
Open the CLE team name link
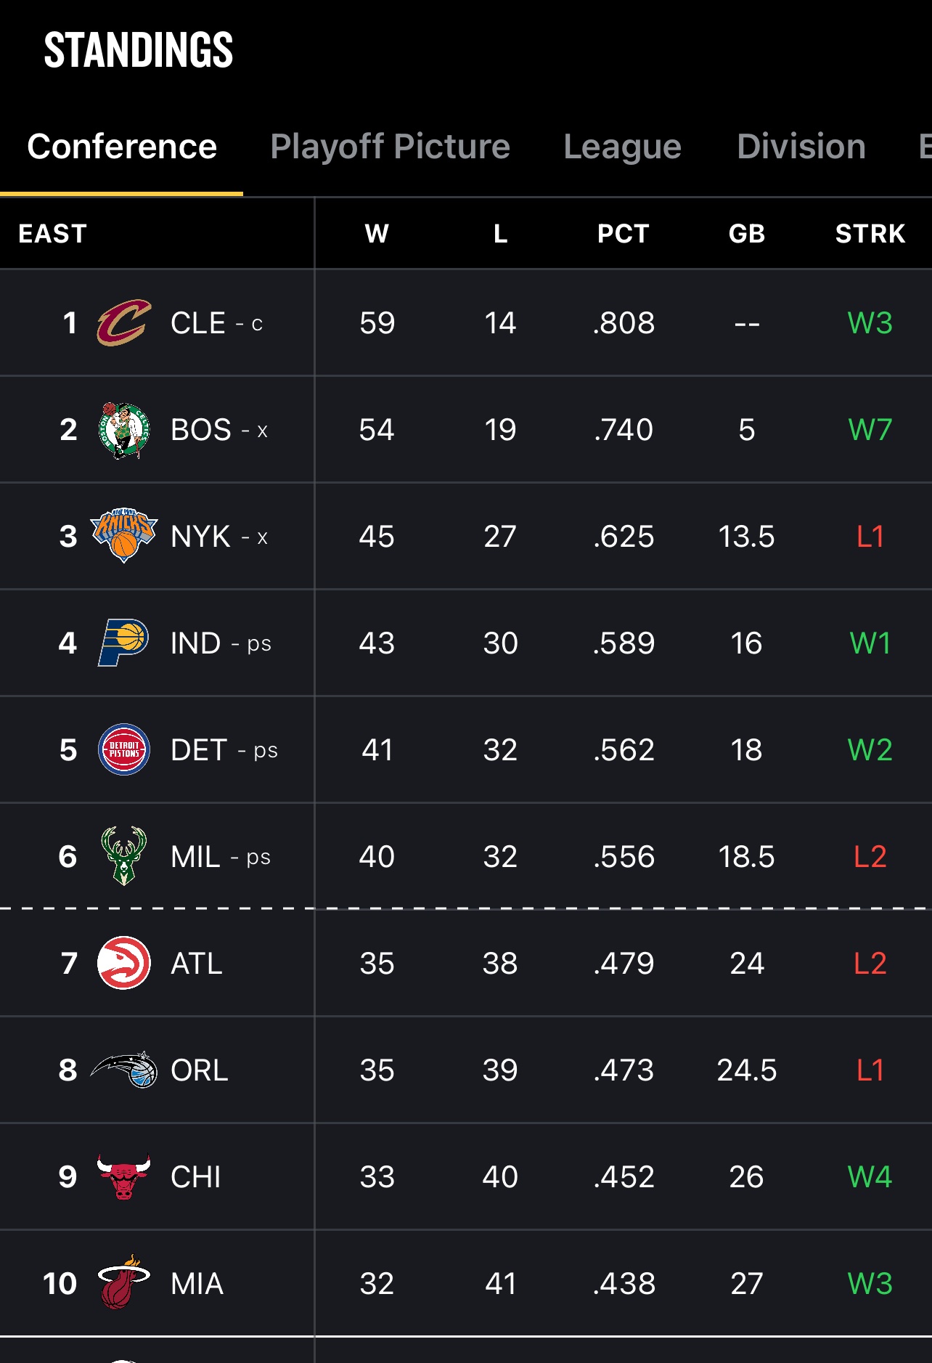(x=197, y=323)
